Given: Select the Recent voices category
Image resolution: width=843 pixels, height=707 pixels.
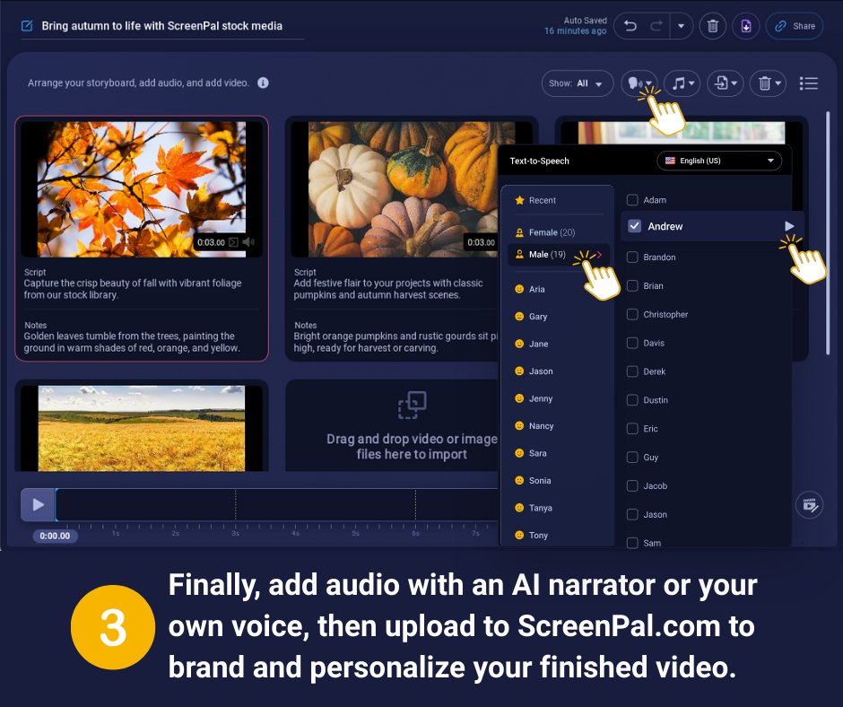Looking at the screenshot, I should 557,200.
